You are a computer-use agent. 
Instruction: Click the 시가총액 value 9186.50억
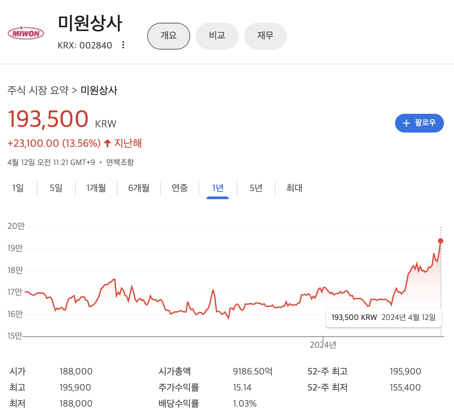[x=253, y=371]
